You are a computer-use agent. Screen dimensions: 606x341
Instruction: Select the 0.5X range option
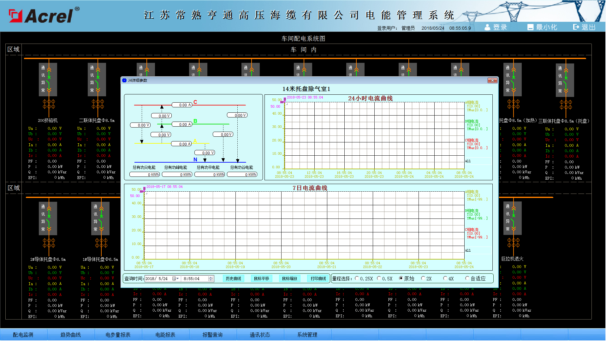379,278
